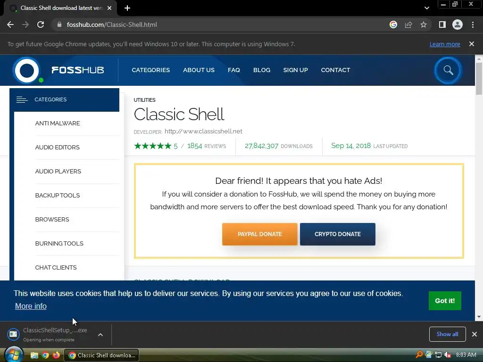Click the share page icon
Screen dimensions: 483x362
[x=408, y=25]
